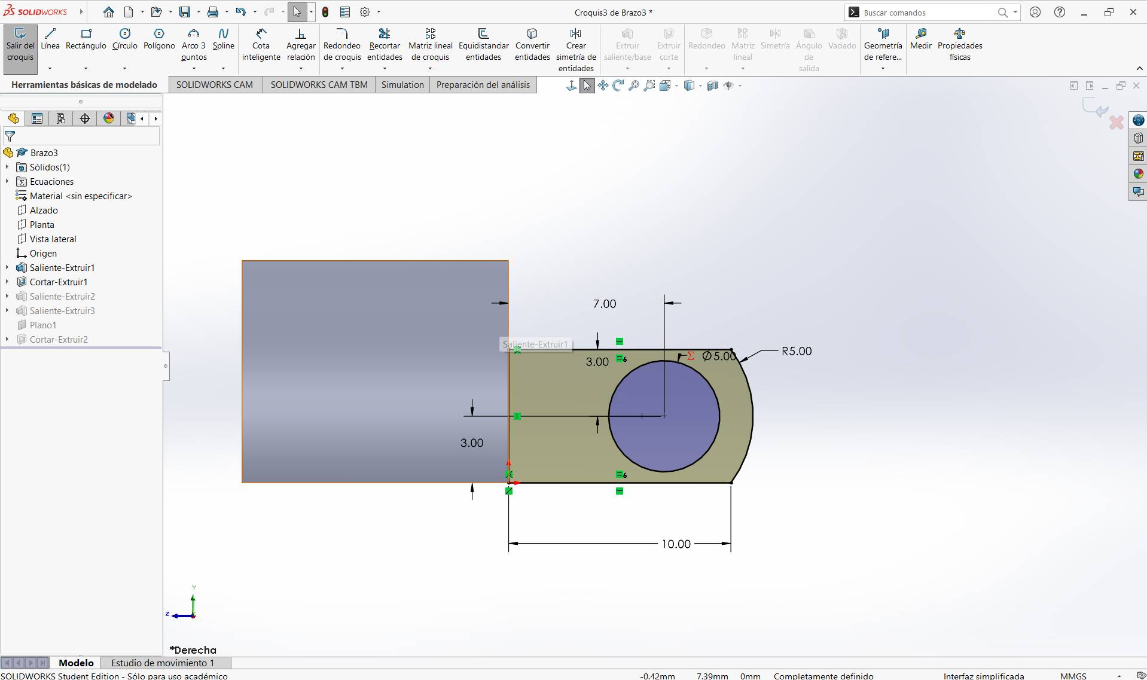The width and height of the screenshot is (1147, 680).
Task: Open Geometría de referencia tool
Action: pyautogui.click(x=883, y=44)
